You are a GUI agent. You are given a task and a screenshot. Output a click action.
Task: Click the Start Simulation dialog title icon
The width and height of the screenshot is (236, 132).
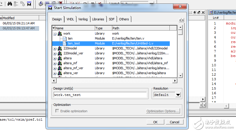pyautogui.click(x=50, y=8)
